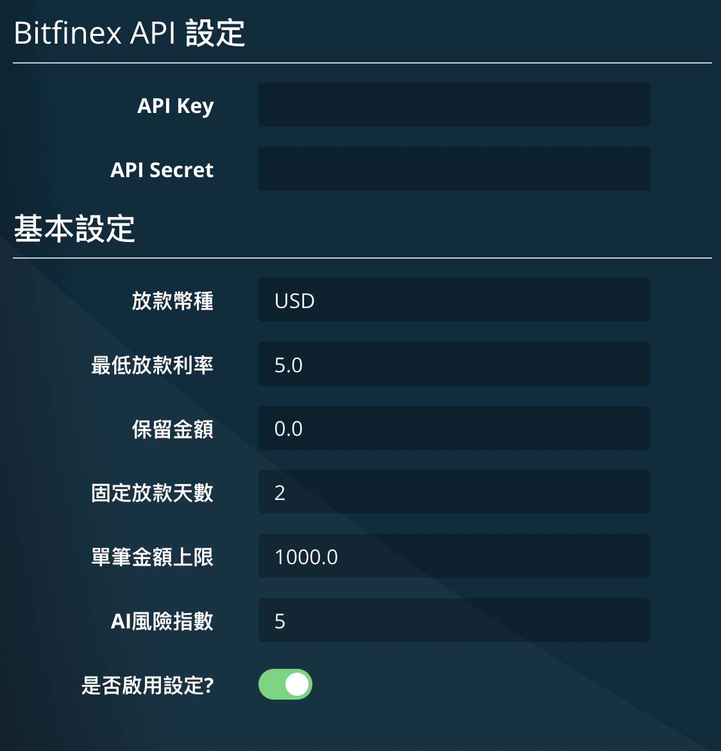Viewport: 721px width, 751px height.
Task: Click the API Key input field
Action: (x=454, y=105)
